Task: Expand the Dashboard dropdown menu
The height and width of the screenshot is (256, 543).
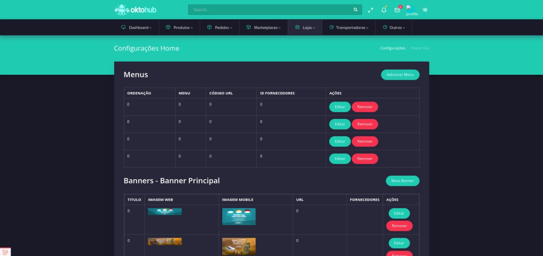Action: 136,28
